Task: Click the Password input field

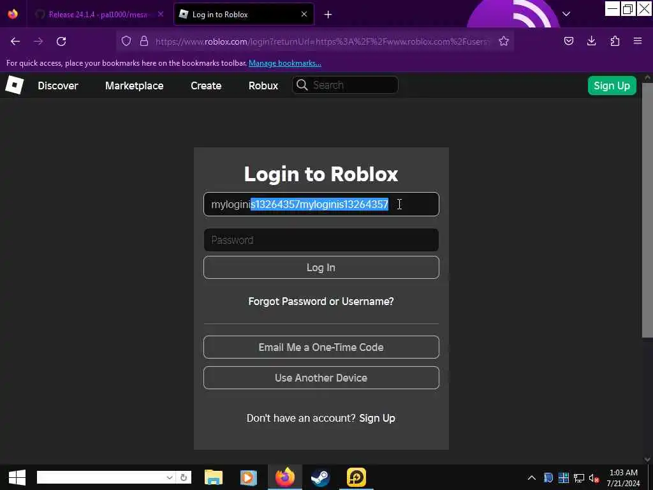Action: [x=321, y=240]
